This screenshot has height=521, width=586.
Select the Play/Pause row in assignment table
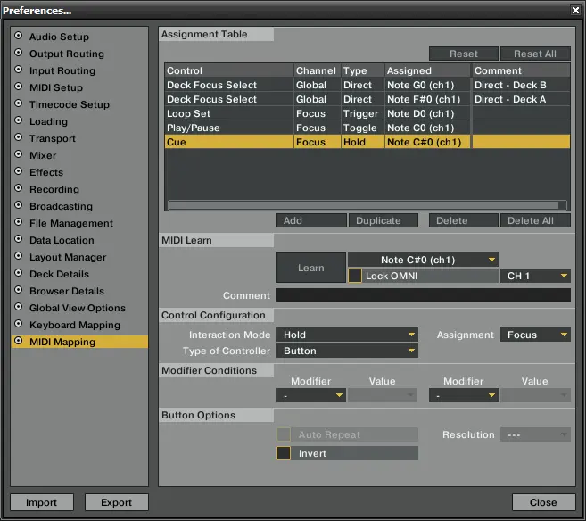coord(228,128)
